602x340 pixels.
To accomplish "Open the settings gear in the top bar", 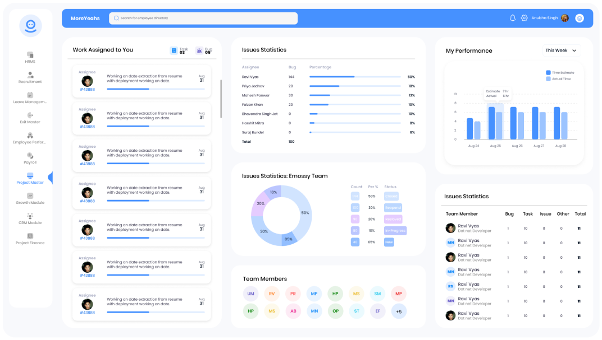I will click(x=524, y=18).
